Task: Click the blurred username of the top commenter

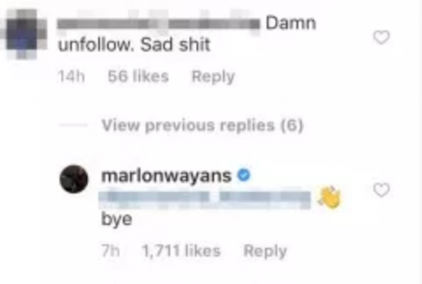Action: [159, 24]
